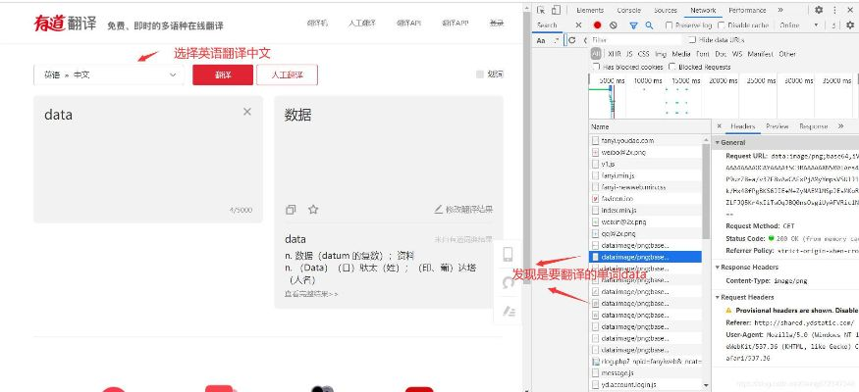Screen dimensions: 859x392
Task: Select the All request type filter
Action: tap(596, 54)
